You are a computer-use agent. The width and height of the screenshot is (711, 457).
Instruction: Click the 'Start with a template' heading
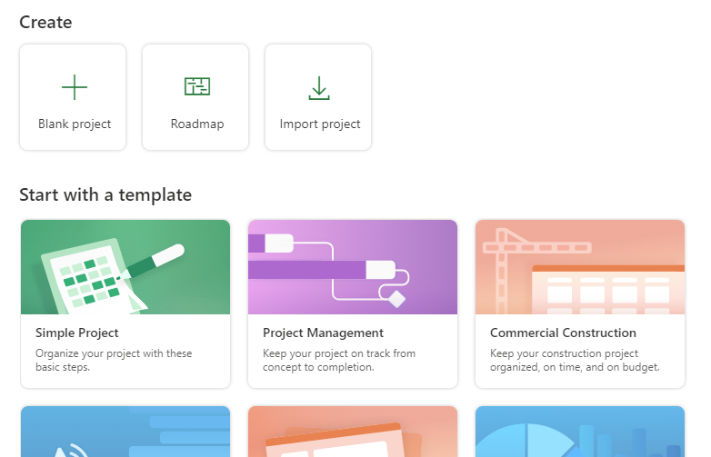(105, 194)
